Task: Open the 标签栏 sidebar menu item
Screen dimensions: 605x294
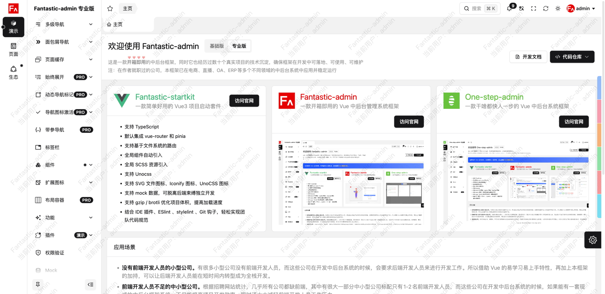Action: [x=64, y=147]
